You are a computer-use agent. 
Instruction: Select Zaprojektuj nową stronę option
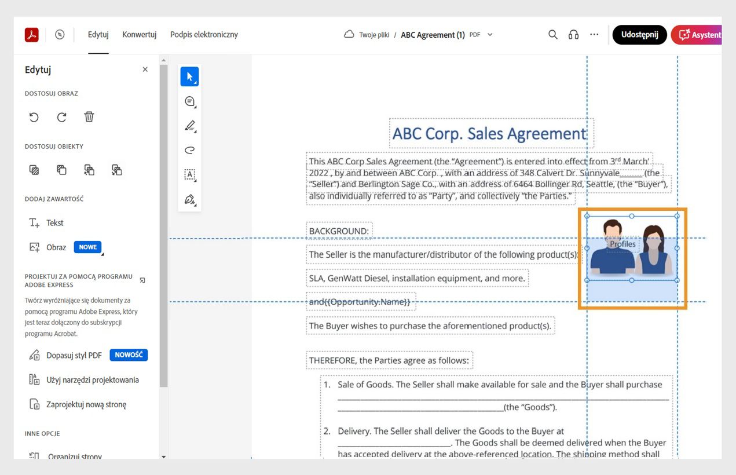tap(78, 404)
